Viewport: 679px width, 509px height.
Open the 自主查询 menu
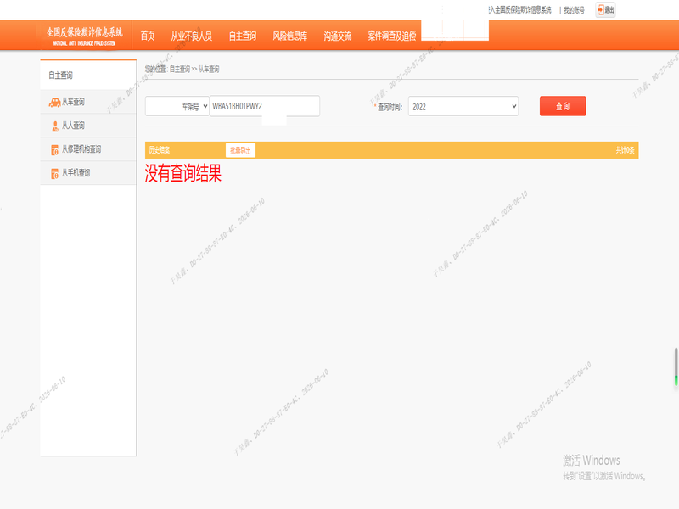[x=243, y=36]
